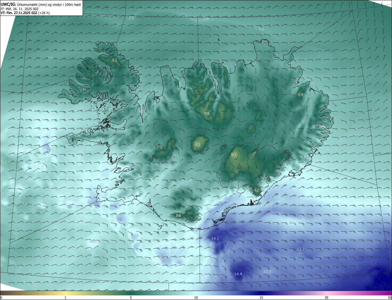Select the 8.1 value on the northeast coast
392x300 pixels.
[299, 84]
